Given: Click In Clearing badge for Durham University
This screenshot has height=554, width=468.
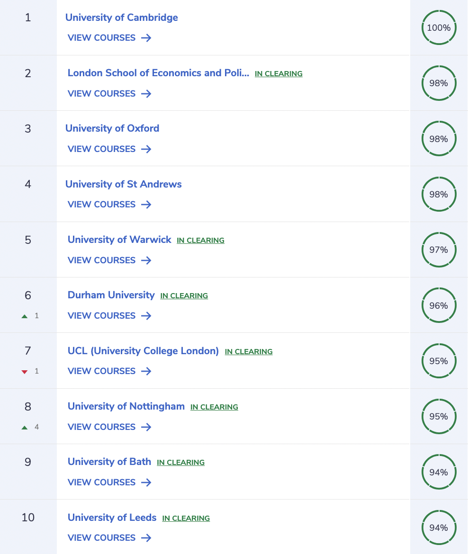Looking at the screenshot, I should tap(184, 296).
